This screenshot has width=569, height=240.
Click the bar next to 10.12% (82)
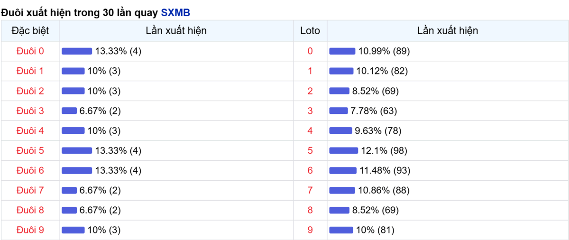(x=341, y=71)
